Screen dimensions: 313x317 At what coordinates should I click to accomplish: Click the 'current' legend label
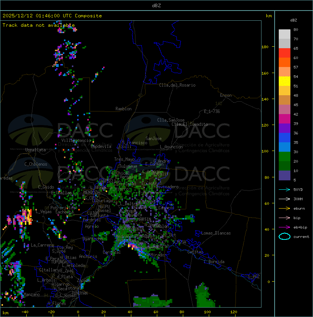pyautogui.click(x=301, y=236)
